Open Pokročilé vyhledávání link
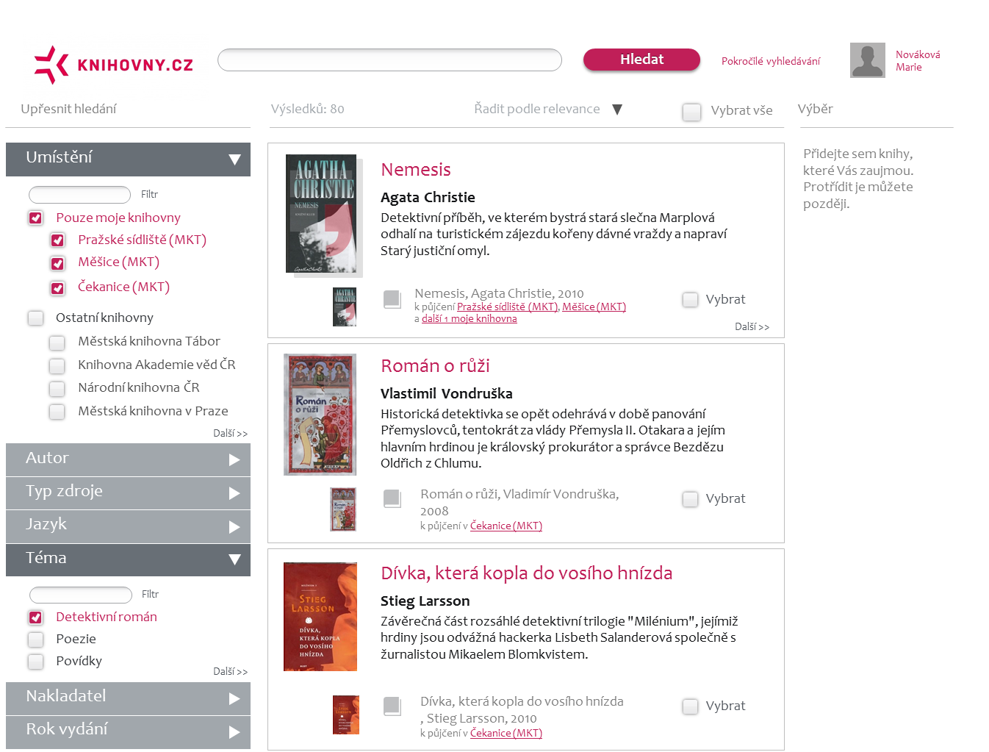This screenshot has height=752, width=989. [x=771, y=61]
